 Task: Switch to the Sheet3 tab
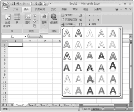coord(44,105)
